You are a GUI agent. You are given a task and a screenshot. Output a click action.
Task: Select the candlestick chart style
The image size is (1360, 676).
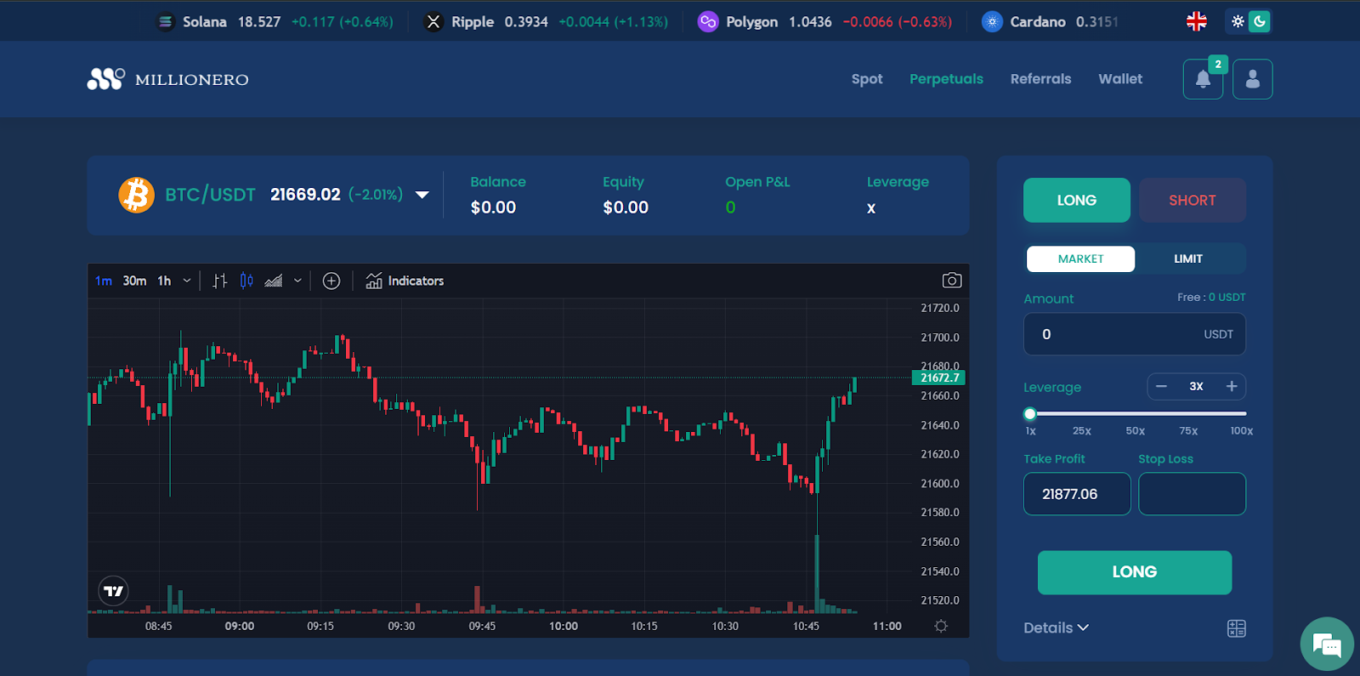tap(246, 281)
